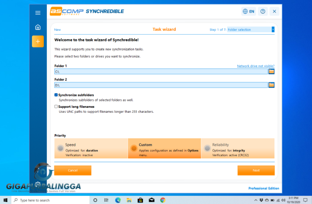Go to the Home screen via sidebar icon
This screenshot has width=312, height=204.
pos(38,27)
